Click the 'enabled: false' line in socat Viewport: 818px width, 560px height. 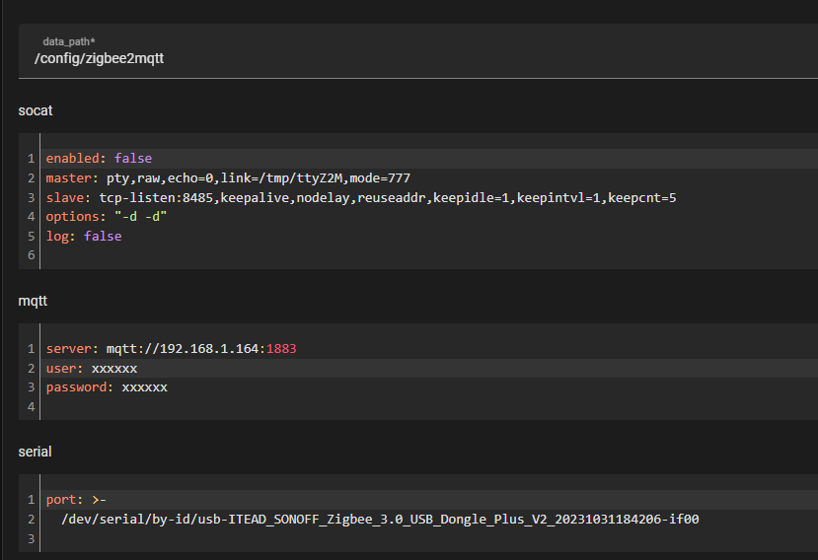click(99, 158)
